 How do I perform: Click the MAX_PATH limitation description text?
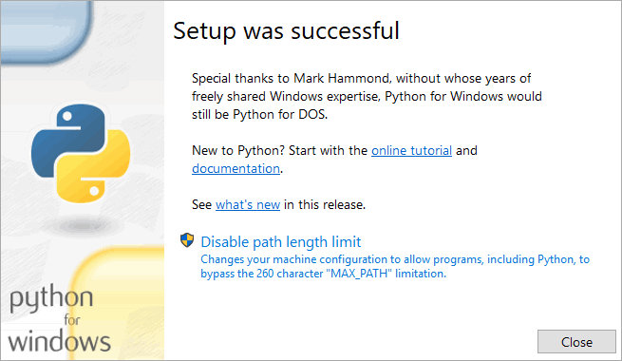(x=395, y=267)
